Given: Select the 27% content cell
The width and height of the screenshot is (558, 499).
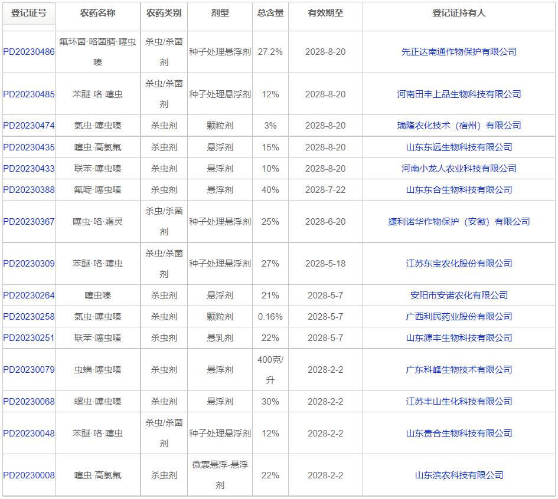Looking at the screenshot, I should pyautogui.click(x=270, y=263).
